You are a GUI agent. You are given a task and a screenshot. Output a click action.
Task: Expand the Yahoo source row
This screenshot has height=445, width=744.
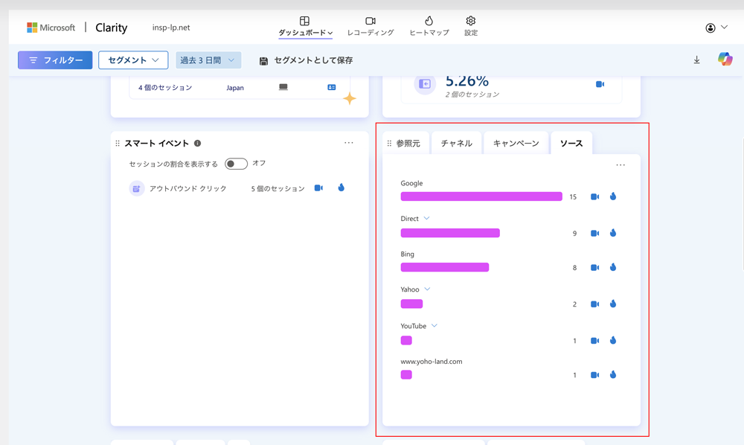(427, 289)
